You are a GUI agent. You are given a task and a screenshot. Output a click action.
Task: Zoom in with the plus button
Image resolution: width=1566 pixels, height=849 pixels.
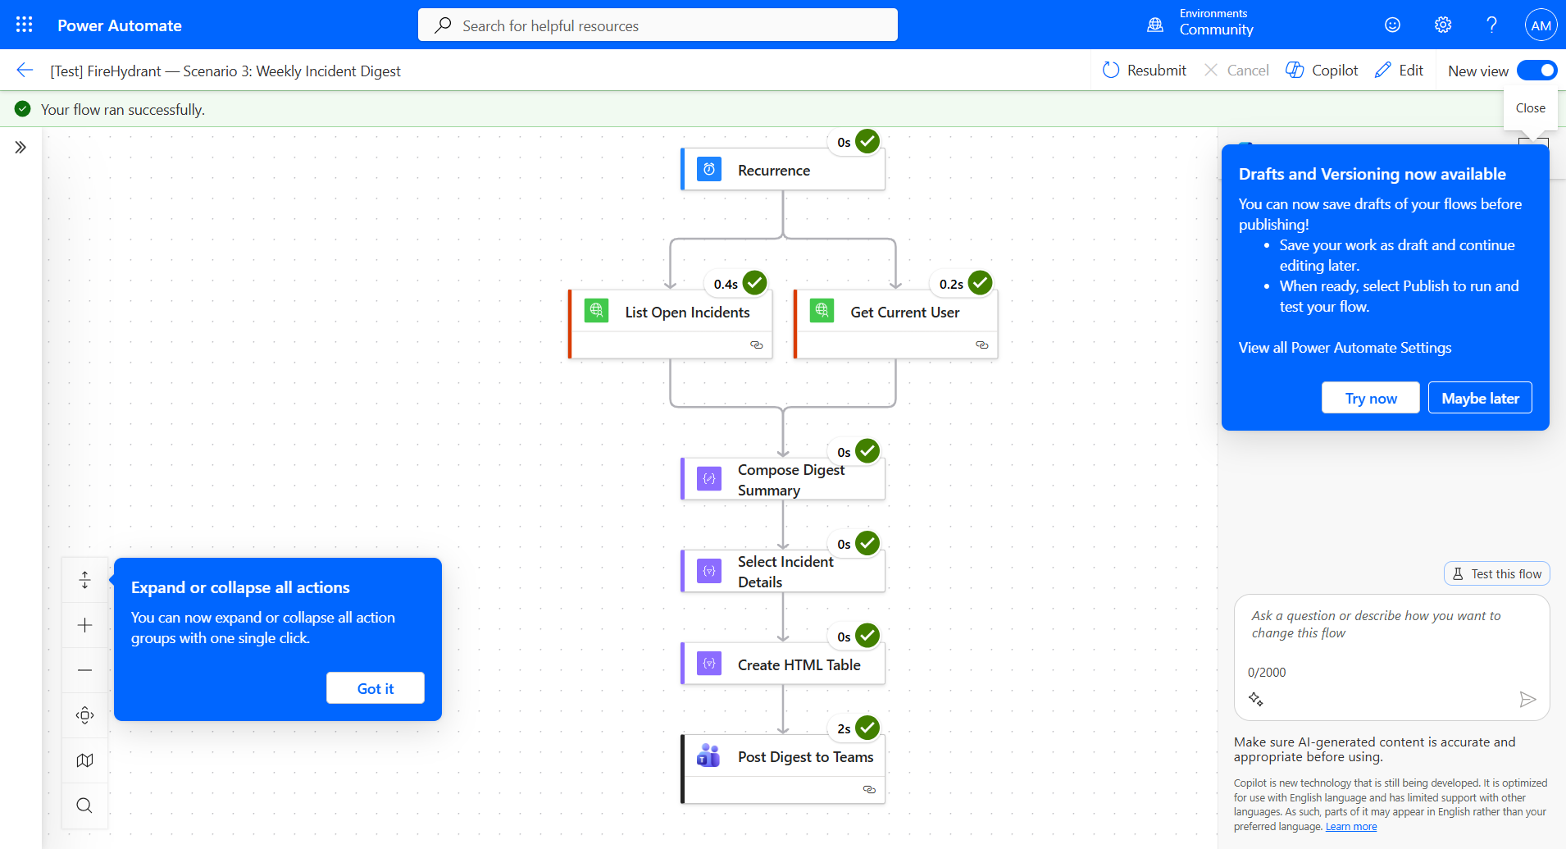(84, 625)
